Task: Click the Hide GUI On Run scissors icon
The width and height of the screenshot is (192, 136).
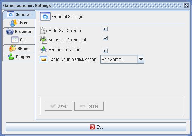Action: pyautogui.click(x=44, y=30)
